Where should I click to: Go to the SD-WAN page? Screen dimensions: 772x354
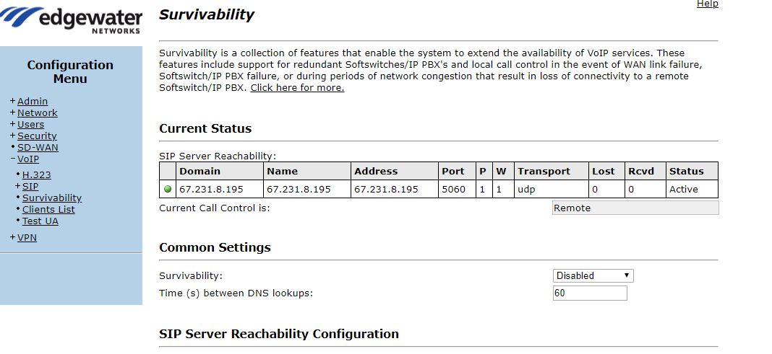(x=38, y=148)
